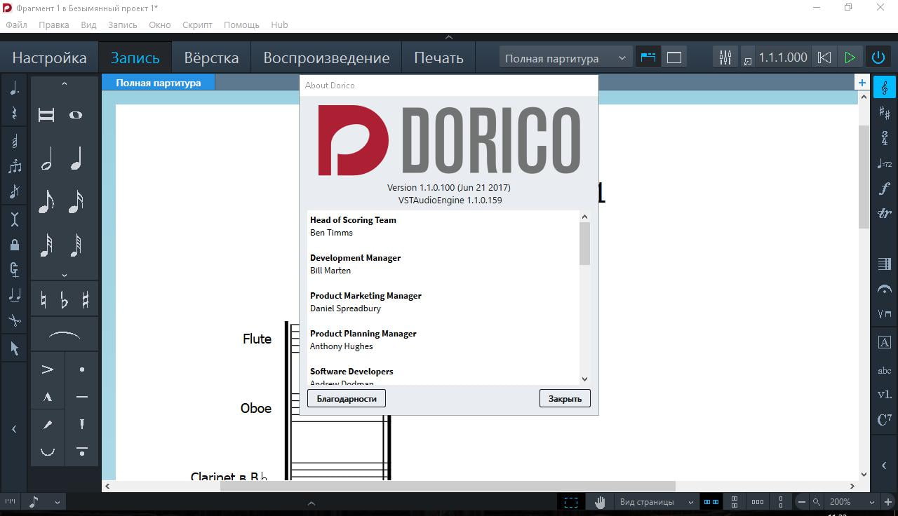Image resolution: width=898 pixels, height=516 pixels.
Task: Collapse the right panel with its chevron
Action: (885, 466)
